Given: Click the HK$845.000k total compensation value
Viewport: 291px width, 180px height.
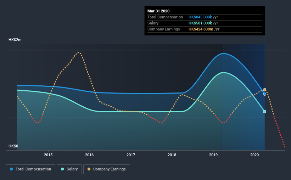Looking at the screenshot, I should 200,17.
